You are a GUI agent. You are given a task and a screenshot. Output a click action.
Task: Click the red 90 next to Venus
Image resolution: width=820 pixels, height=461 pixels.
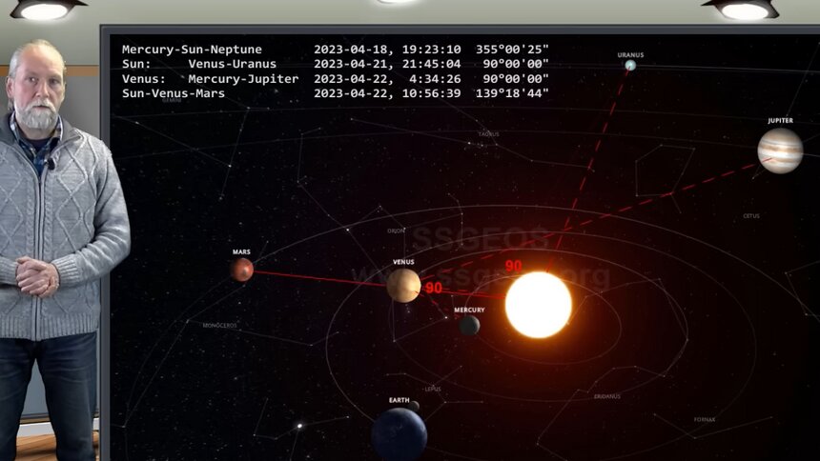(x=434, y=289)
